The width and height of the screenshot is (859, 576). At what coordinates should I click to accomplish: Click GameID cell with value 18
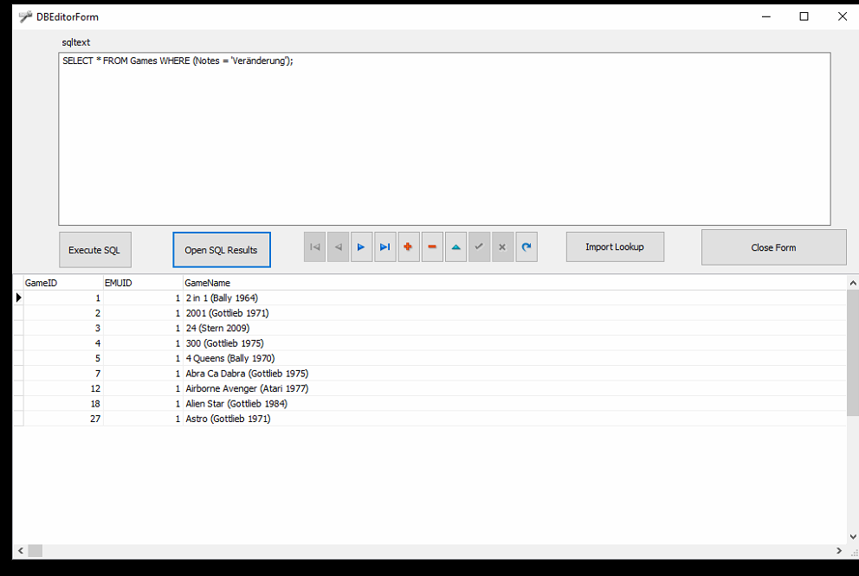coord(63,404)
